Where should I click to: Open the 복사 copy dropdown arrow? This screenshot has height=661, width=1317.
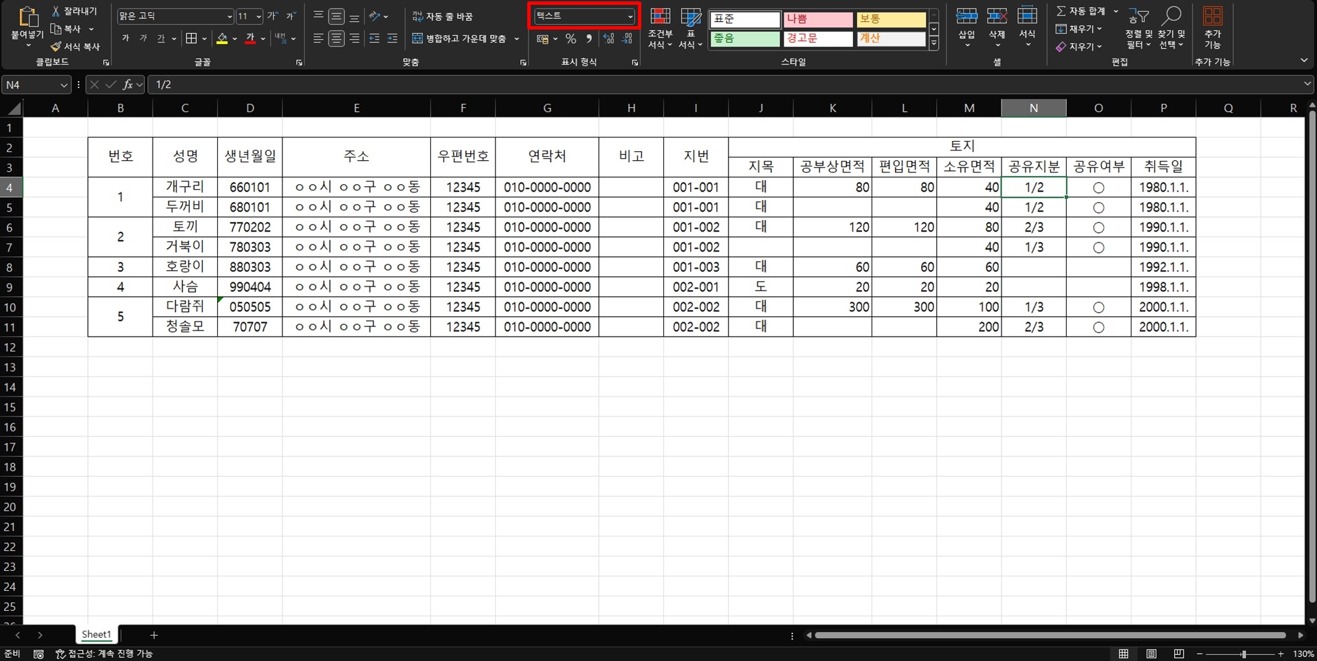click(91, 29)
